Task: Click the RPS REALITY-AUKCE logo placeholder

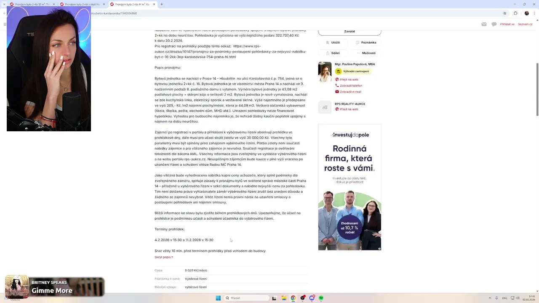Action: click(x=325, y=107)
